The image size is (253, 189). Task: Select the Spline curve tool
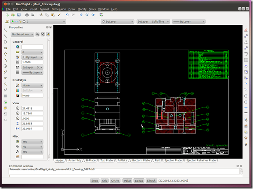pyautogui.click(x=5, y=90)
